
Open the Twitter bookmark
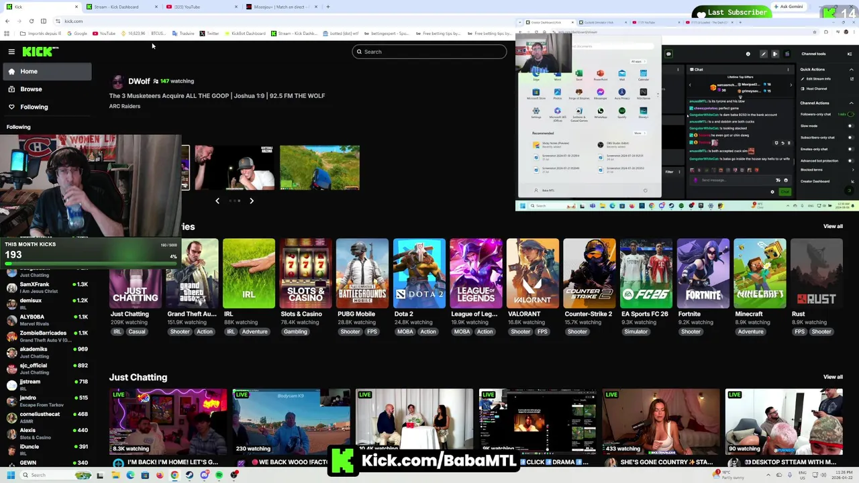(209, 33)
